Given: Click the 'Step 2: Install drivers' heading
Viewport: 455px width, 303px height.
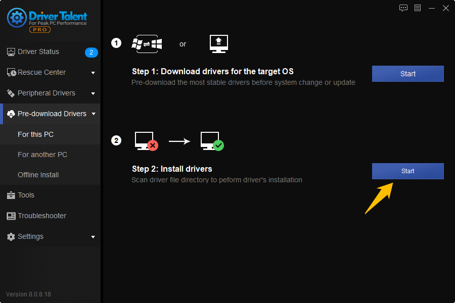Looking at the screenshot, I should tap(172, 169).
